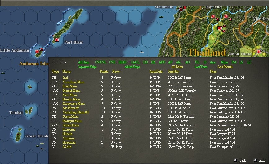Screen dimensions: 269x164
Task: Sort list by Type column header
Action: pyautogui.click(x=55, y=71)
